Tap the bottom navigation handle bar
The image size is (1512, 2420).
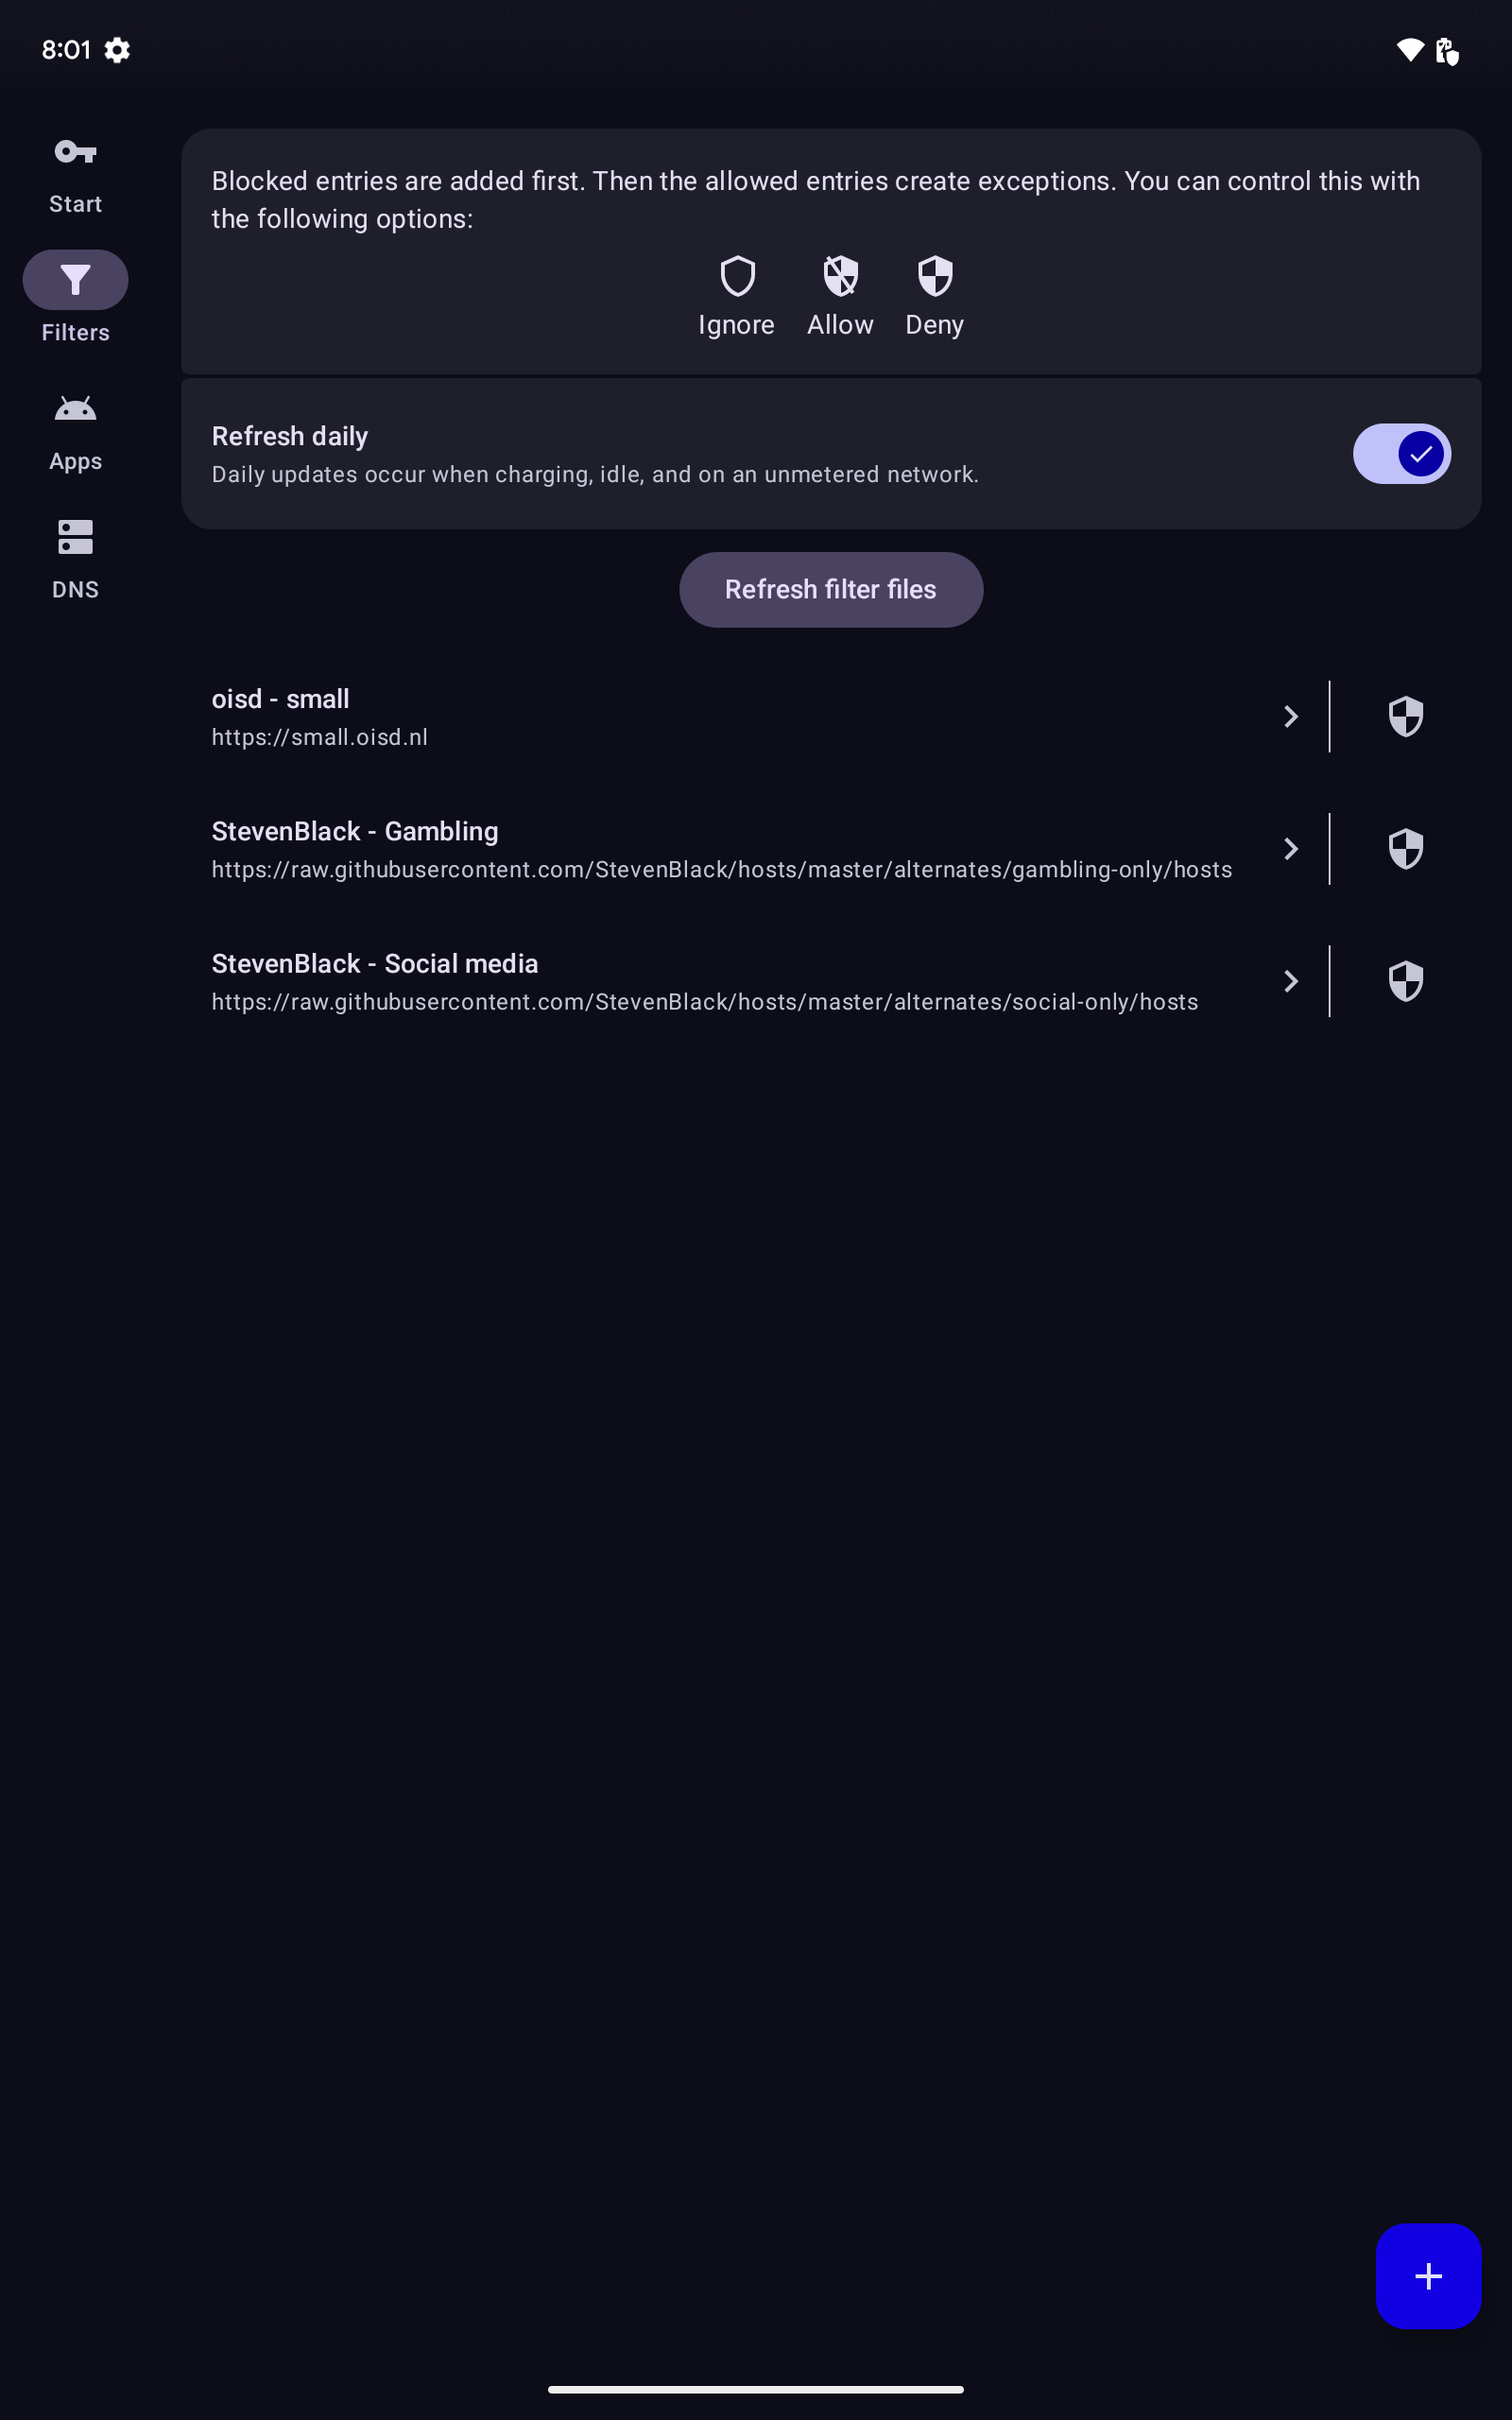point(756,2389)
